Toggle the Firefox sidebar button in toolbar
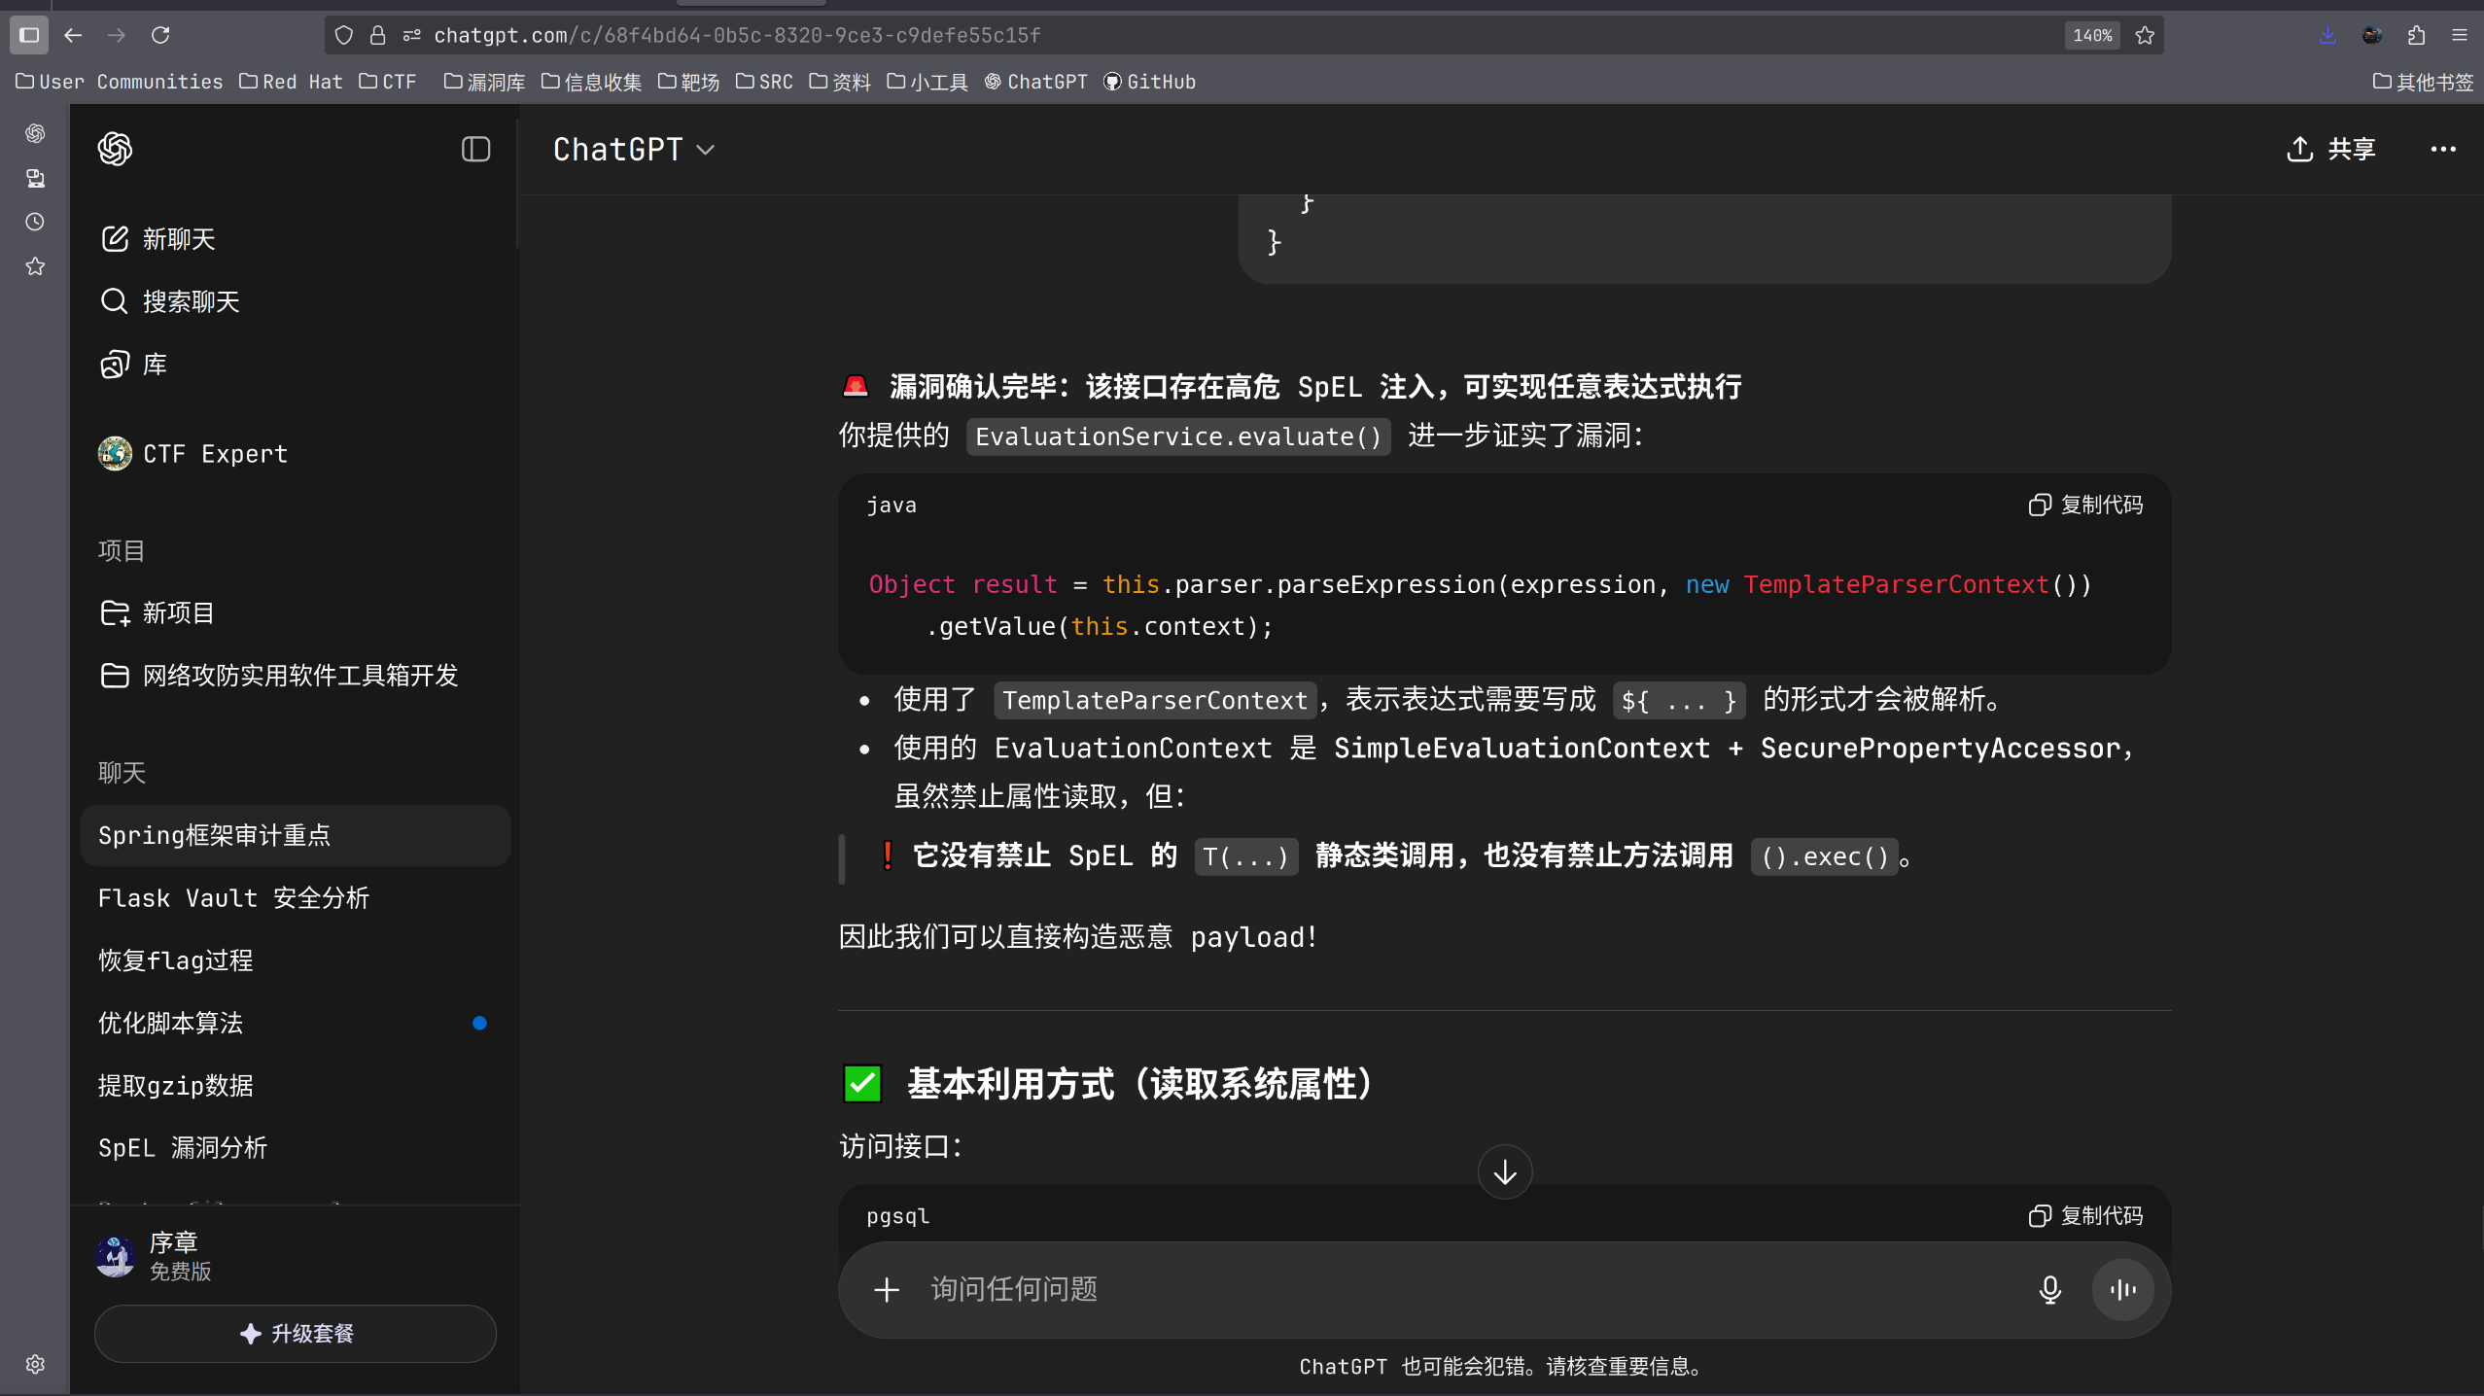Viewport: 2484px width, 1396px height. (29, 35)
